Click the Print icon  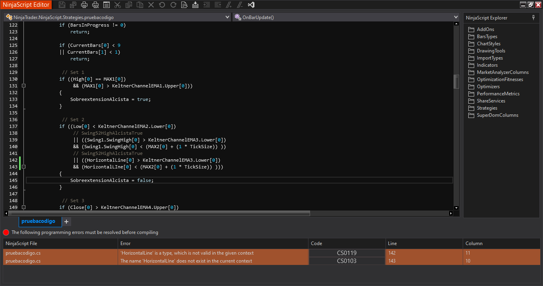tap(84, 5)
